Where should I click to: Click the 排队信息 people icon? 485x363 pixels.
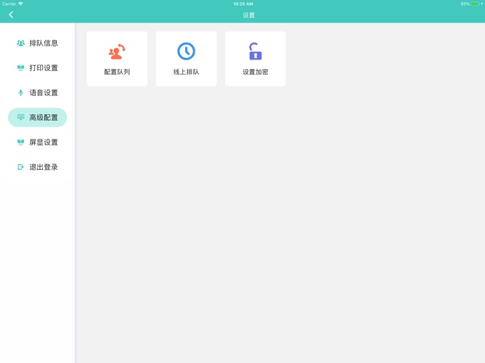coord(21,43)
